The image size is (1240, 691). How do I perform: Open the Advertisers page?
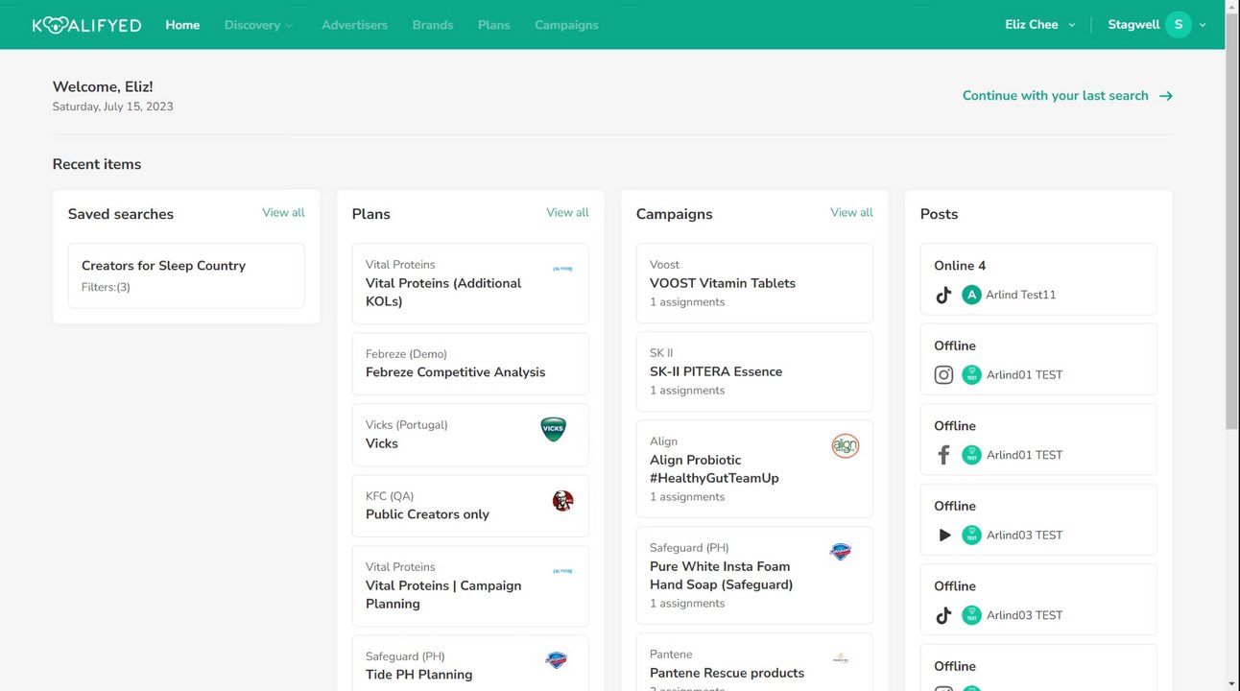pyautogui.click(x=354, y=25)
